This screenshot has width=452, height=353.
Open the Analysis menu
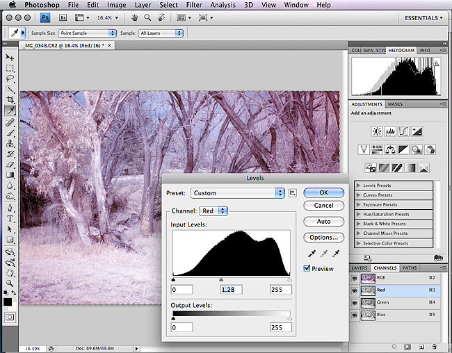223,5
